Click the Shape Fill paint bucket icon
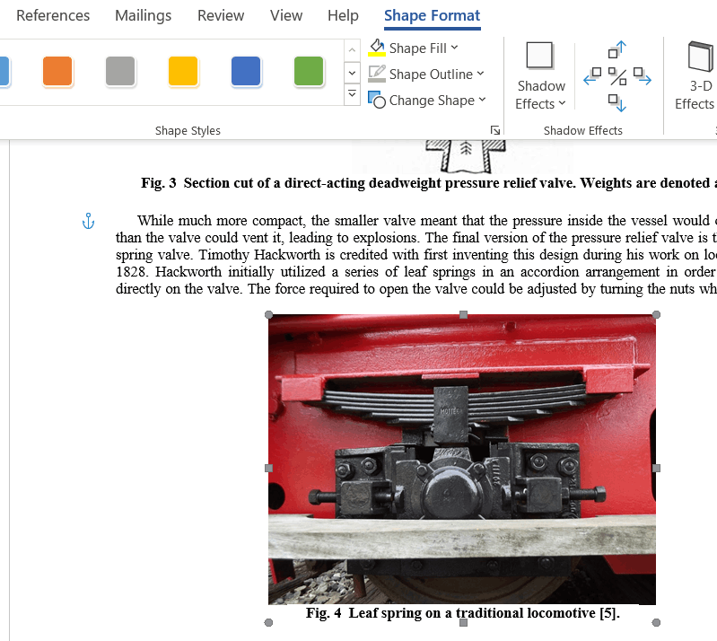The height and width of the screenshot is (641, 717). point(377,48)
